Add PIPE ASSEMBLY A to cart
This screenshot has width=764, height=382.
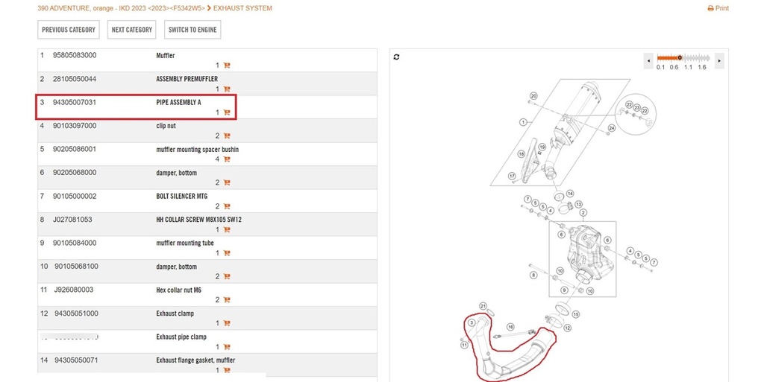click(x=227, y=112)
